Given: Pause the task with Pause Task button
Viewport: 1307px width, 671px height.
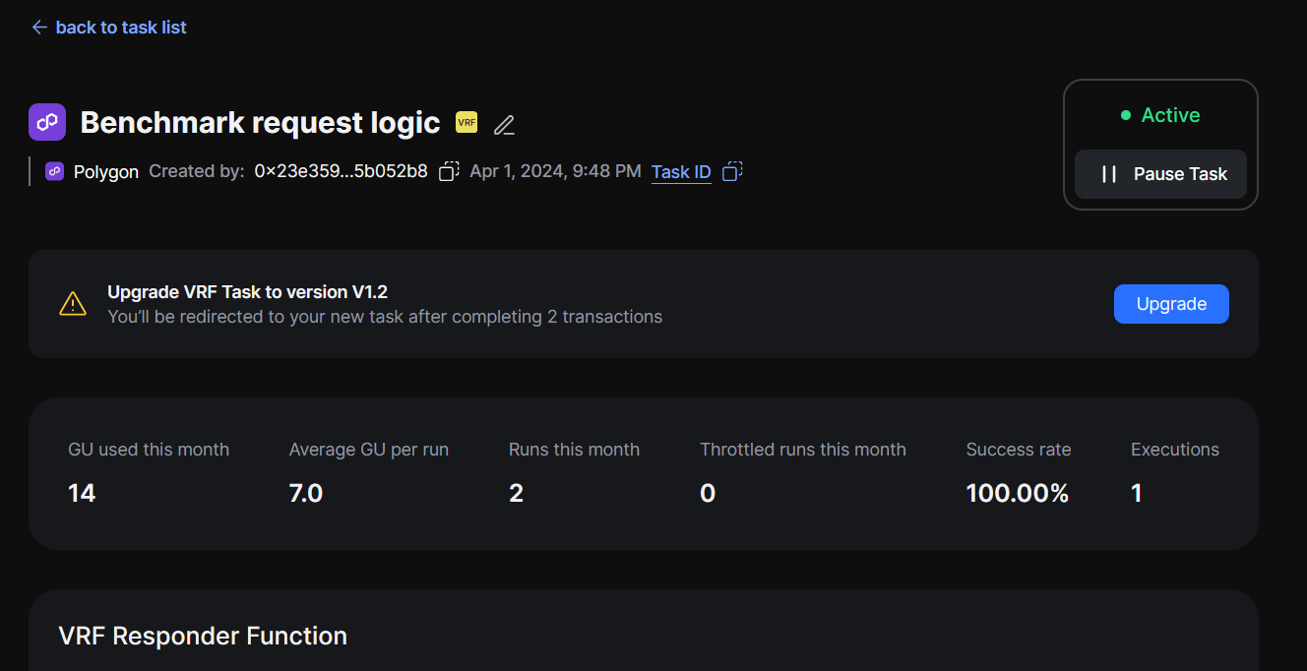Looking at the screenshot, I should coord(1160,174).
